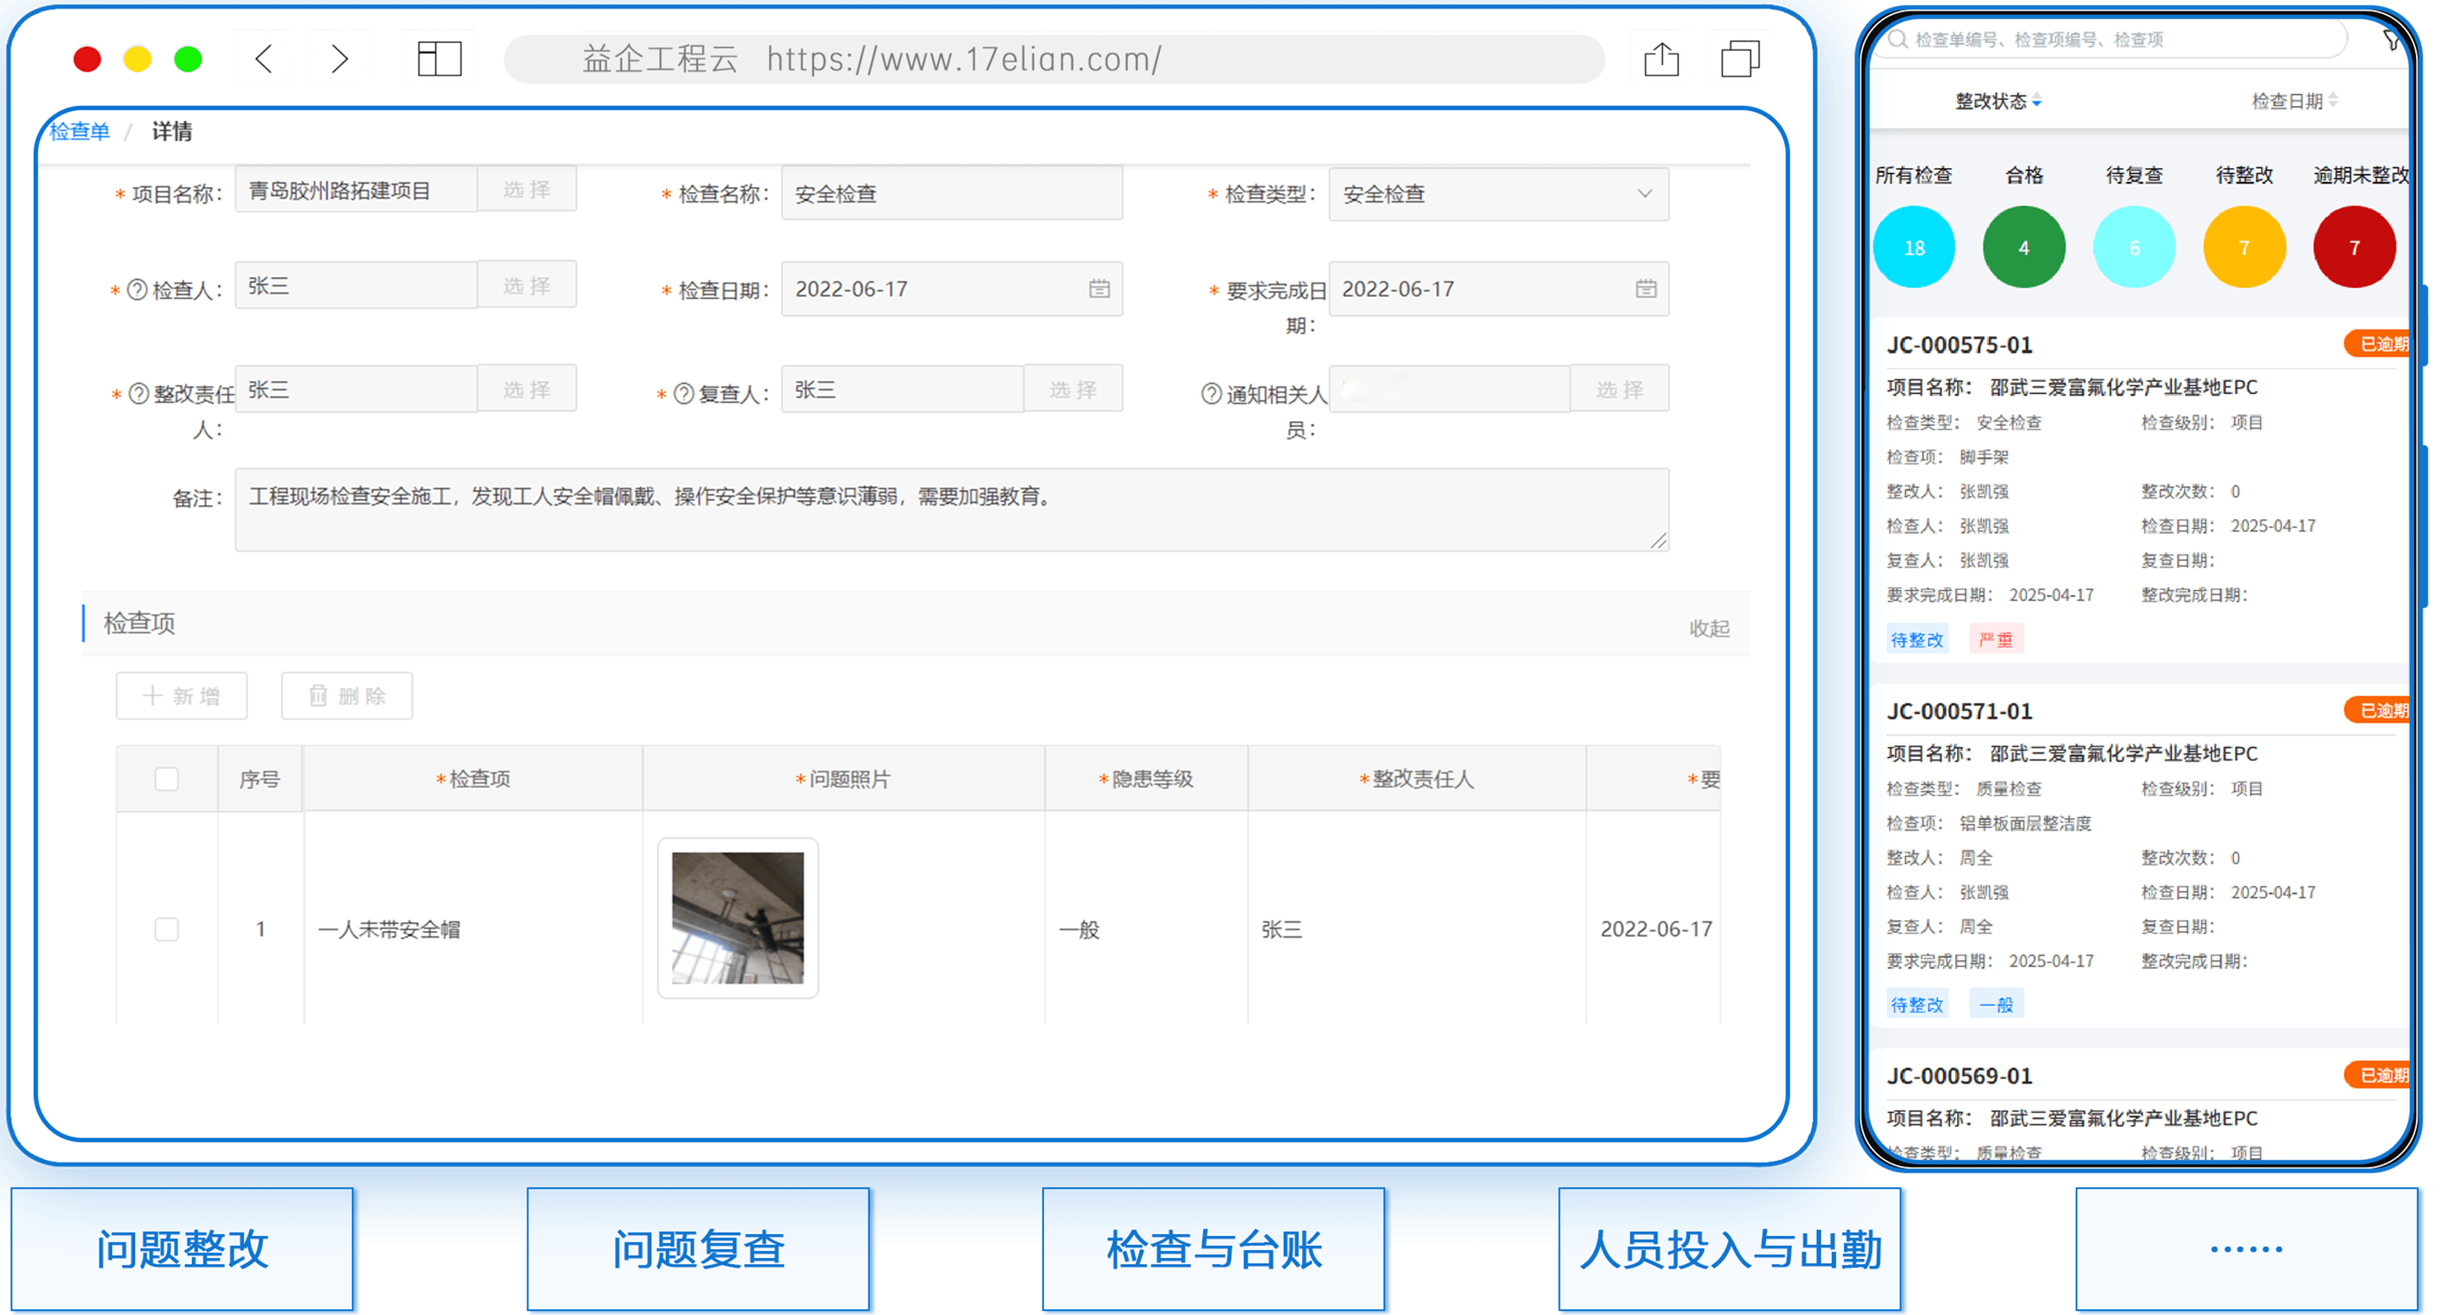Click the cyan 所有检查 circle showing 18
The width and height of the screenshot is (2444, 1315).
(1915, 248)
